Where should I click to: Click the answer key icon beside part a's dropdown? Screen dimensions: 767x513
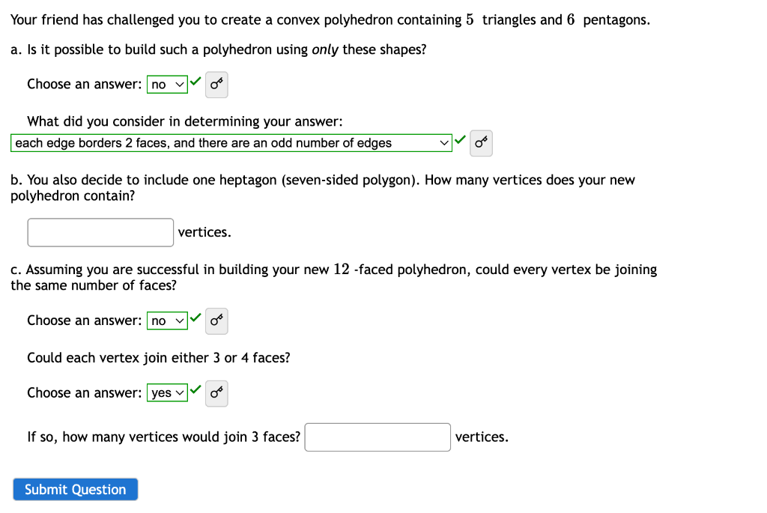pos(216,85)
